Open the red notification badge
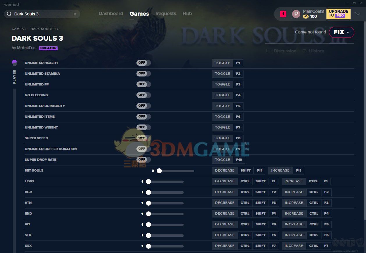This screenshot has height=253, width=366. click(283, 14)
